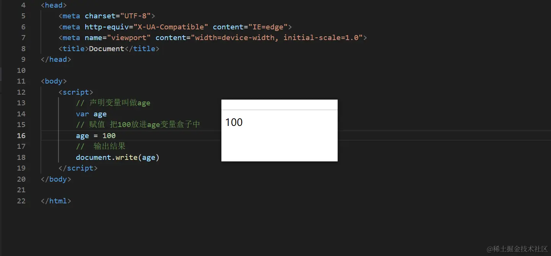Select highlighted line number 16 in gutter
This screenshot has width=551, height=256.
(21, 135)
